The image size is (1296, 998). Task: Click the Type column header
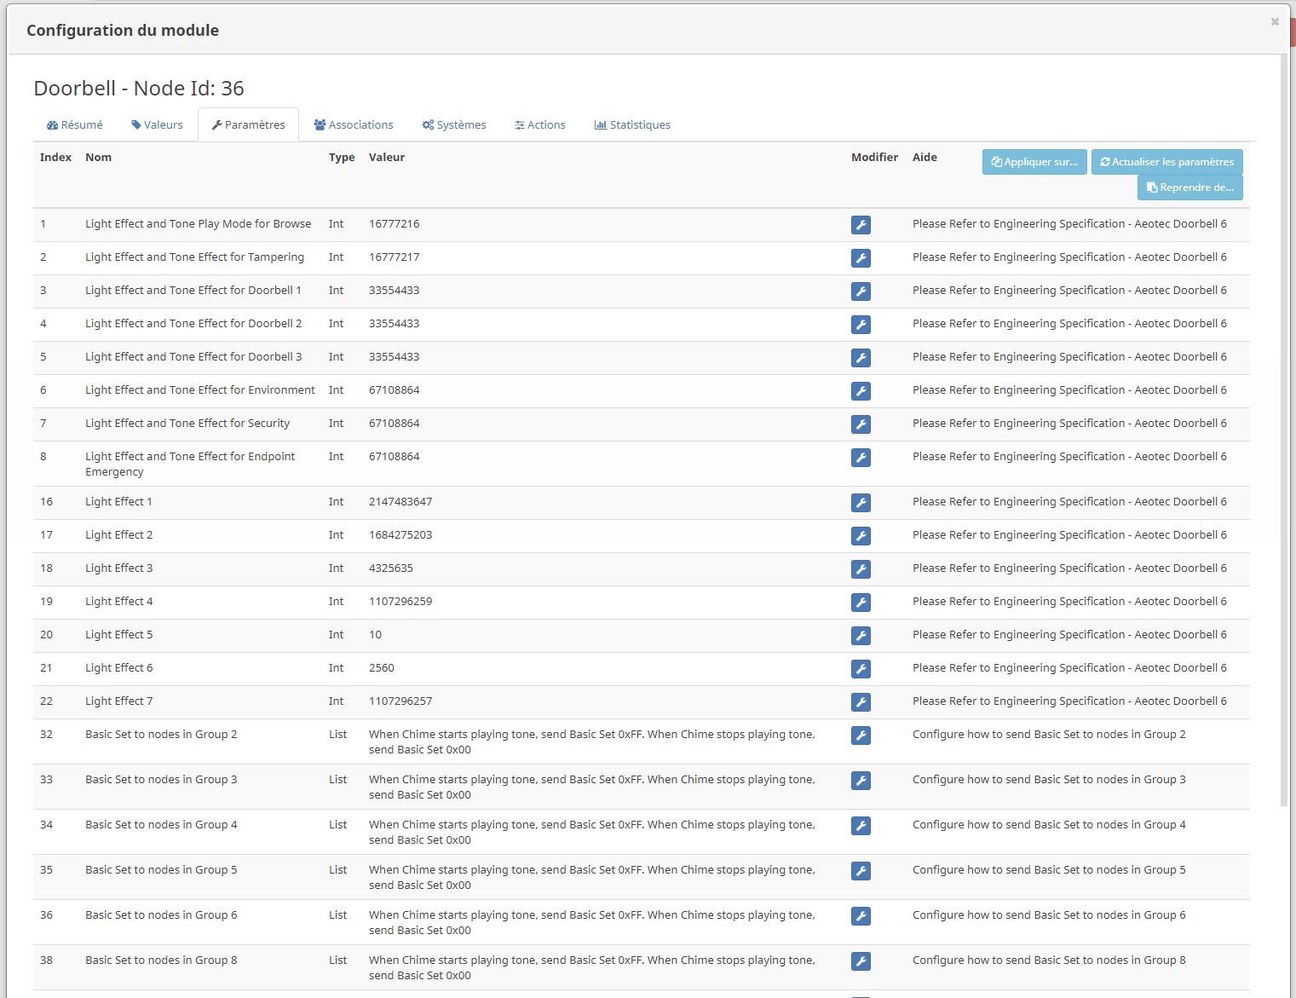coord(342,158)
